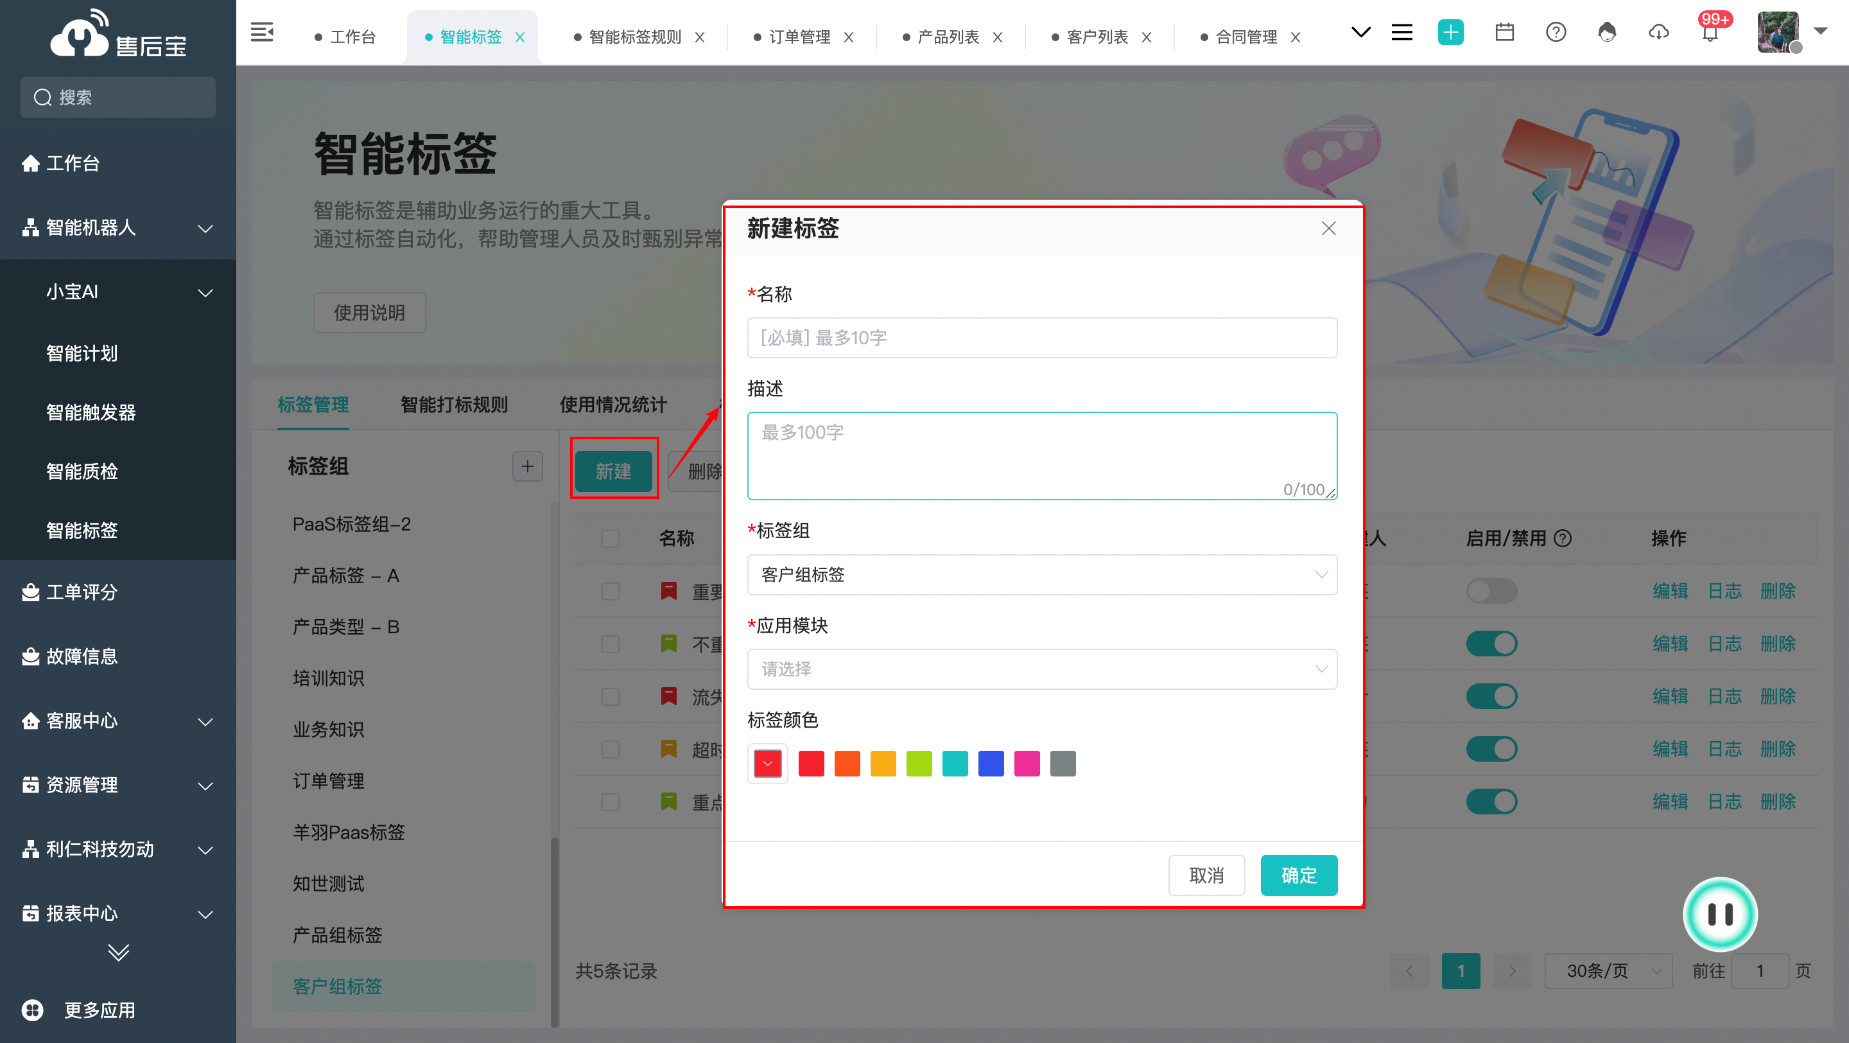Expand the 智能机器人 sidebar menu
1849x1043 pixels.
click(205, 228)
